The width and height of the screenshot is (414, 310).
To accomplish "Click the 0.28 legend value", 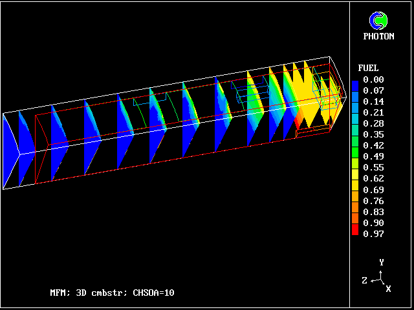I will 373,123.
